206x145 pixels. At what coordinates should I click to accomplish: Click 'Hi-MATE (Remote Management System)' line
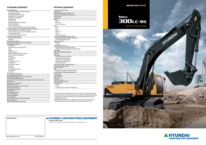tap(65, 72)
